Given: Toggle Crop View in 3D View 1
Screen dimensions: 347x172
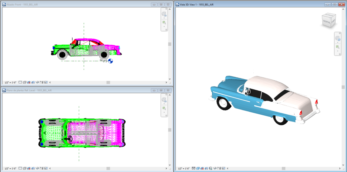Looking at the screenshot, I should click(x=202, y=168).
